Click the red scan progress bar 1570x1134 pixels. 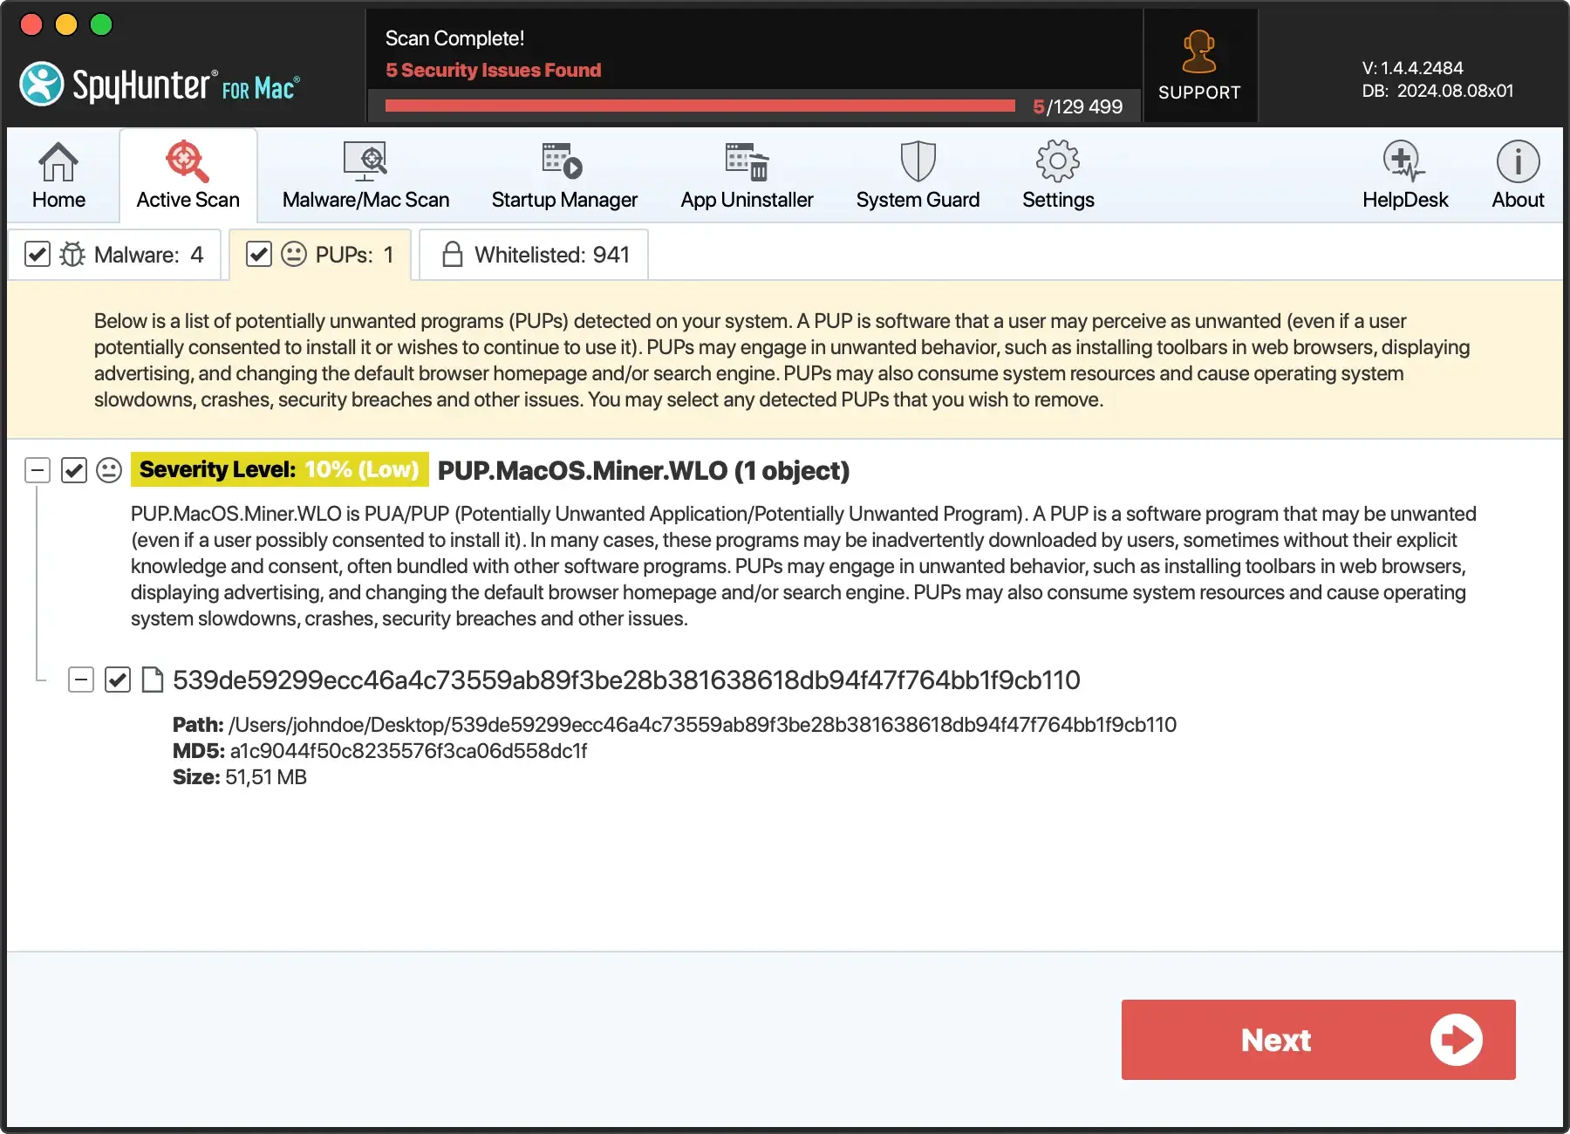pos(700,106)
